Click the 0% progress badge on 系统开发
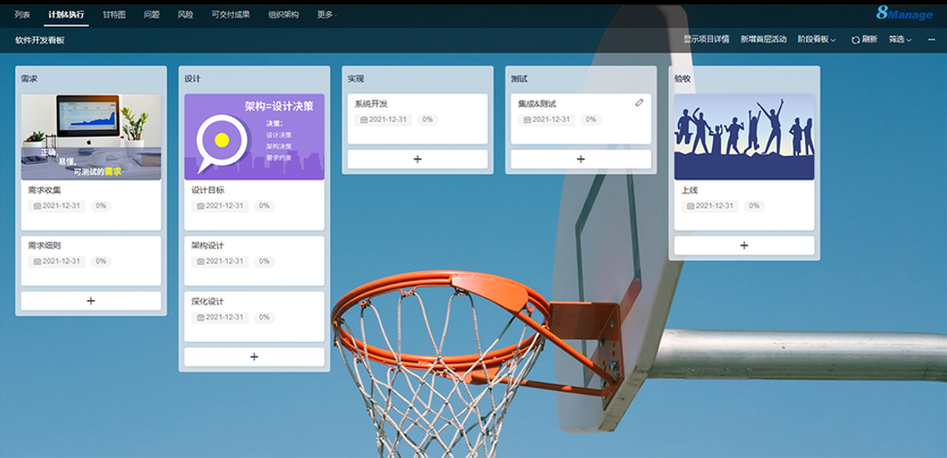 click(x=428, y=120)
